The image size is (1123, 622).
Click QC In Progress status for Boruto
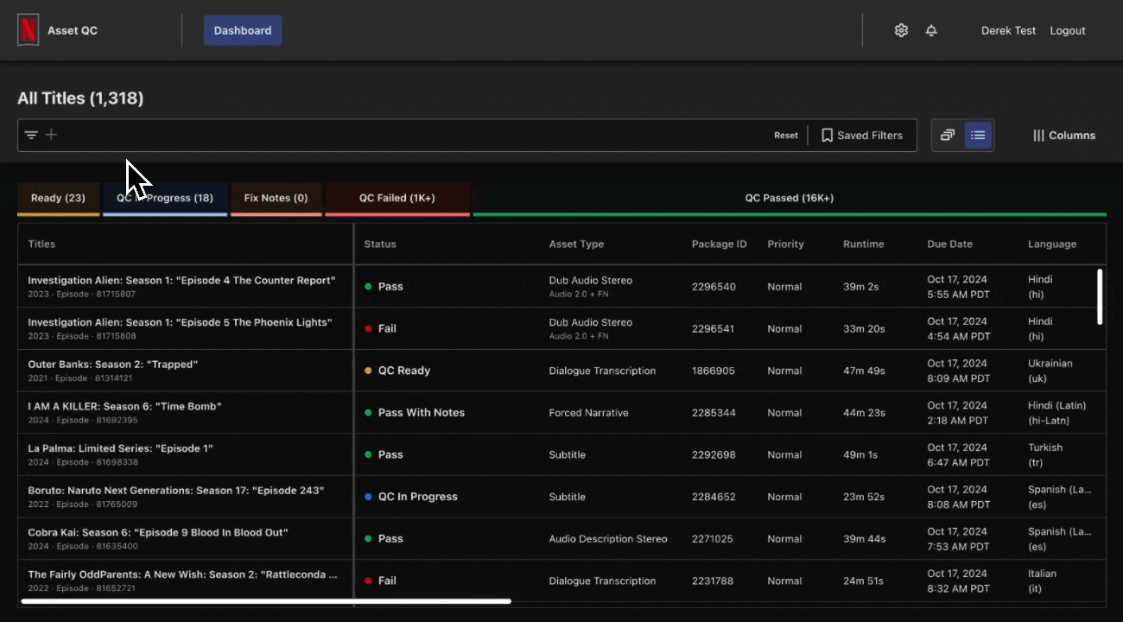(411, 497)
